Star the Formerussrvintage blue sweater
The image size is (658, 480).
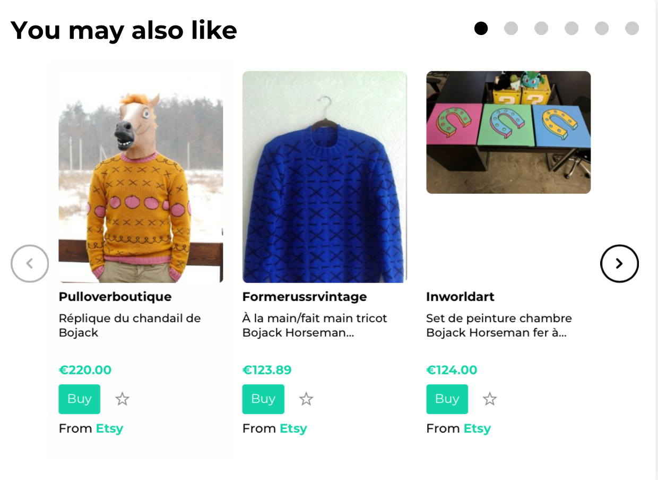(x=306, y=399)
